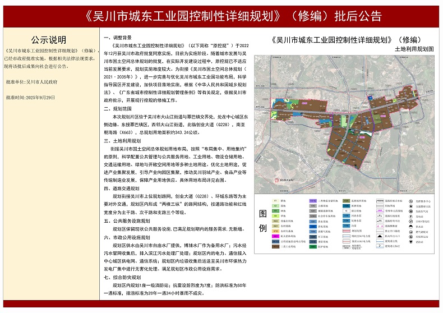443x313 pixels.
Task: Select the 党群服务中心 legend icon
Action: click(x=410, y=201)
